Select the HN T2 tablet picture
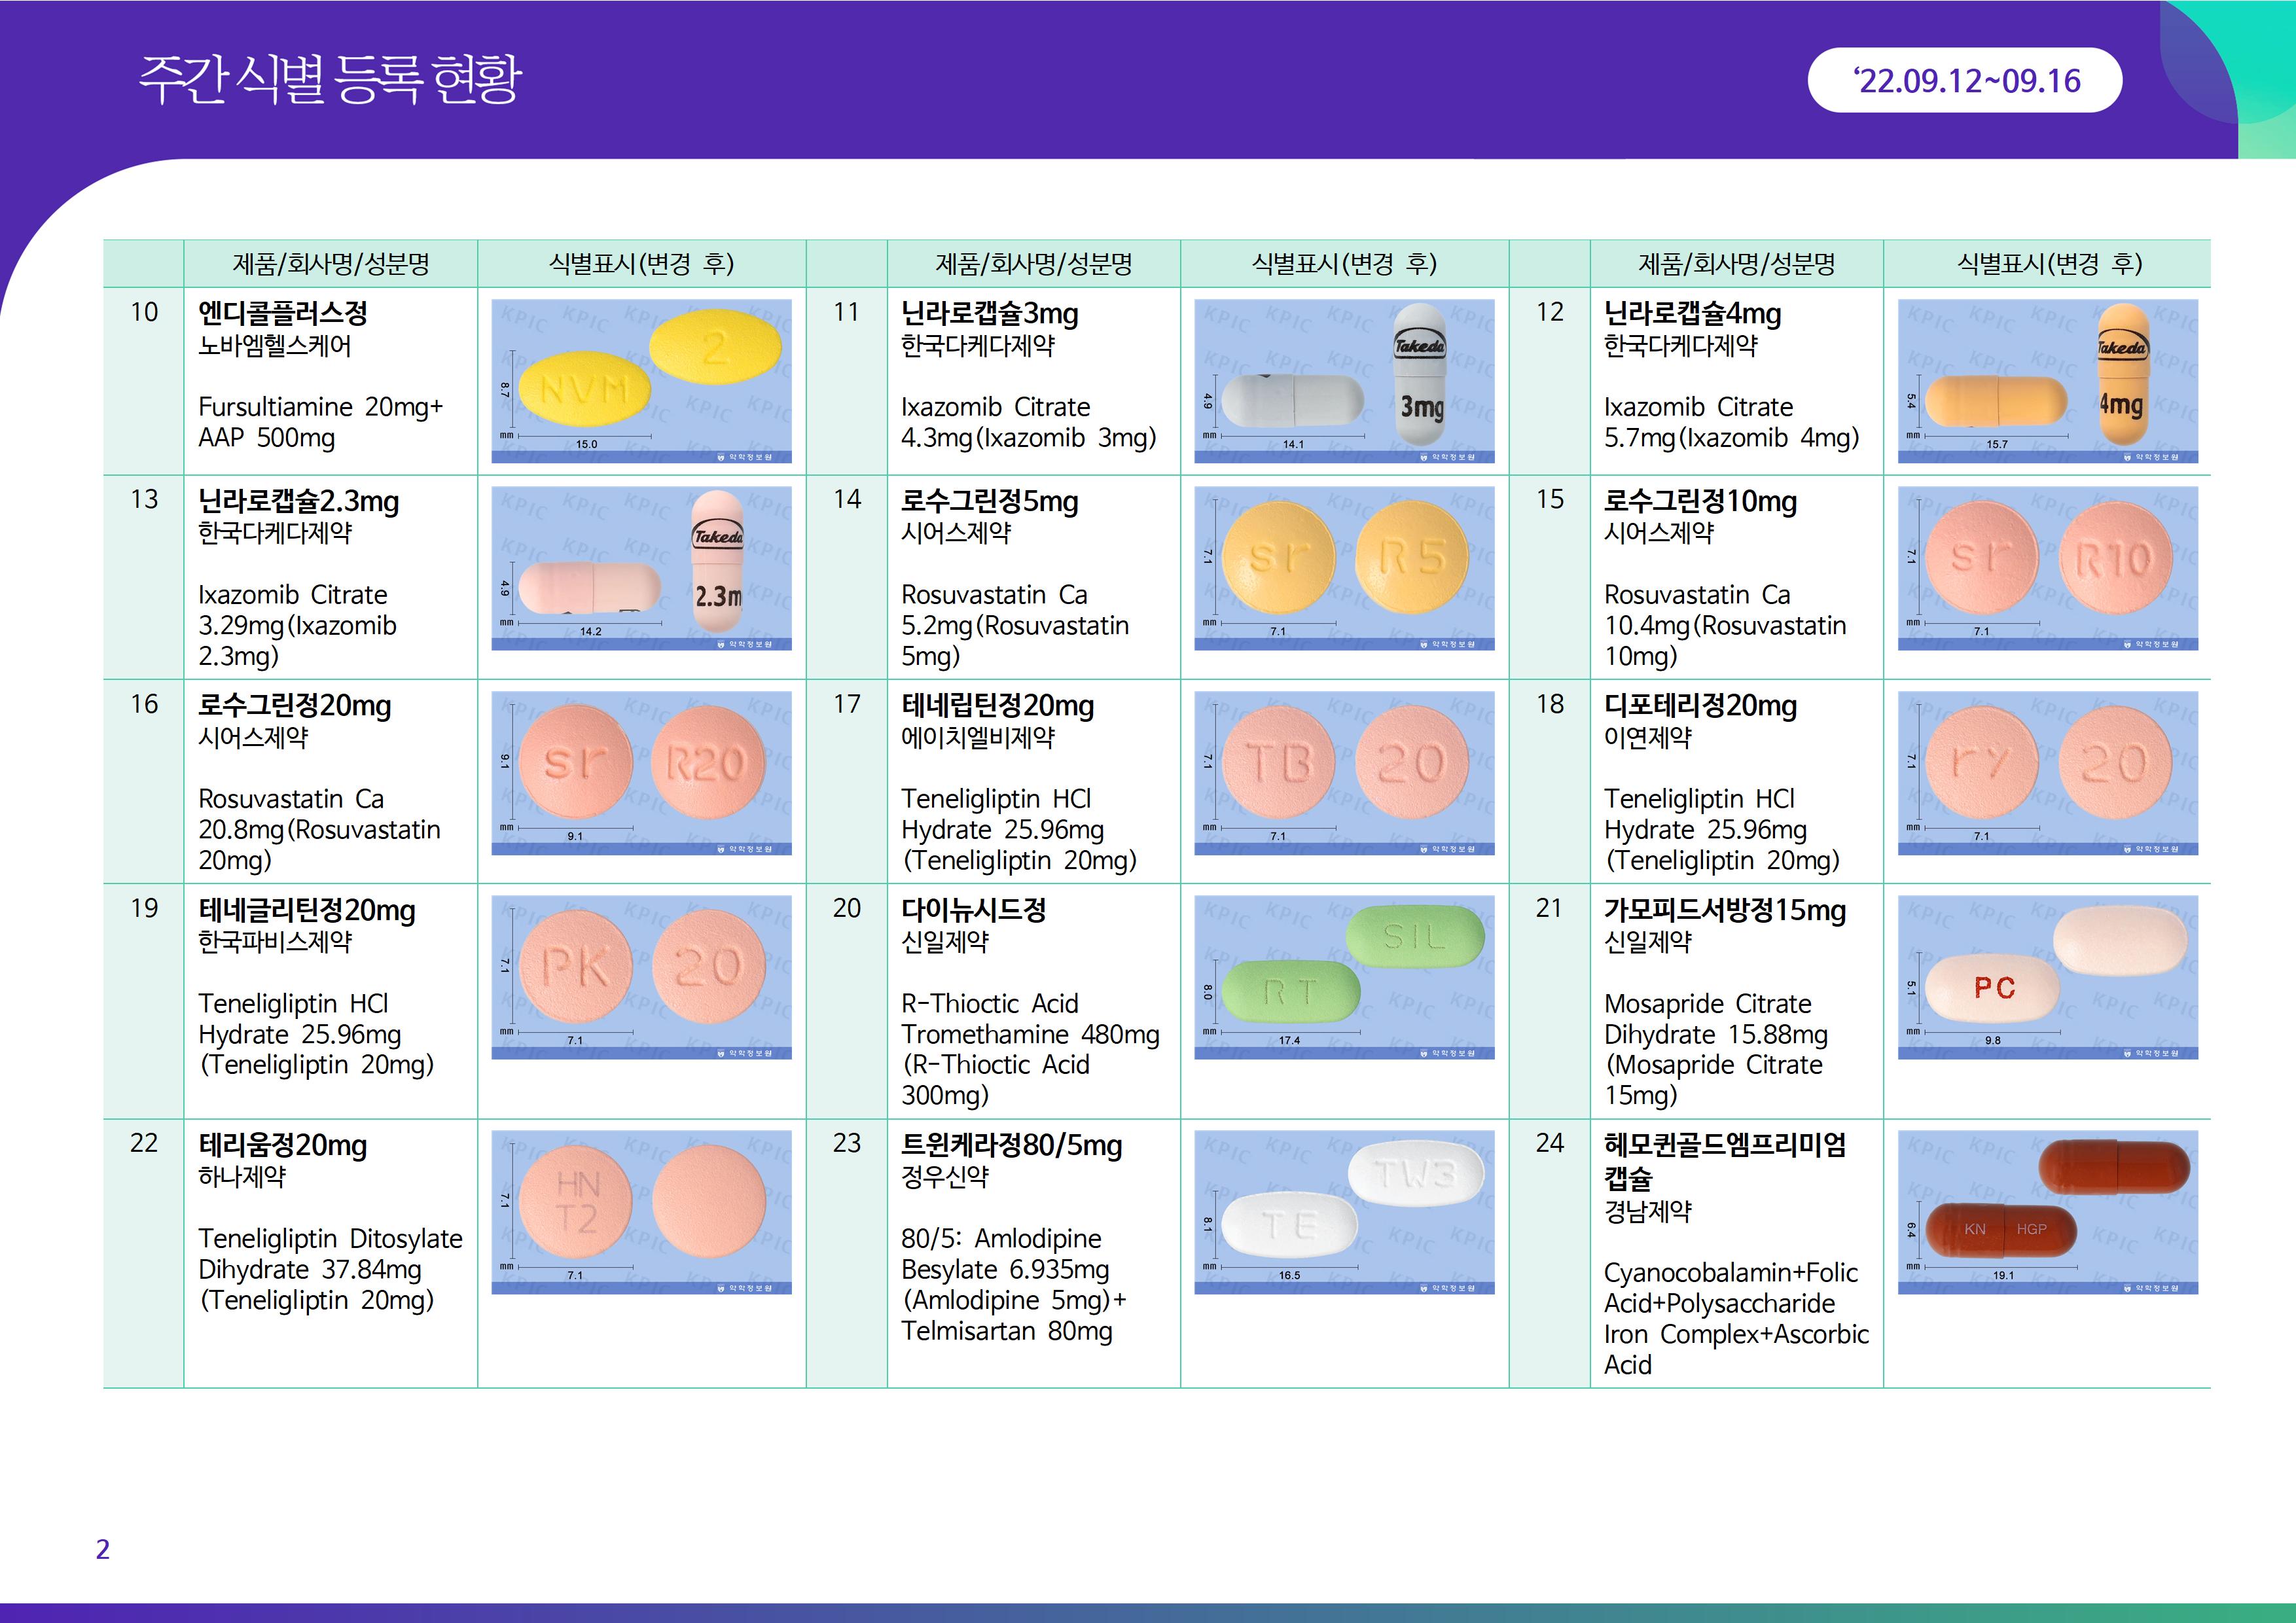This screenshot has height=1623, width=2296. click(641, 1212)
